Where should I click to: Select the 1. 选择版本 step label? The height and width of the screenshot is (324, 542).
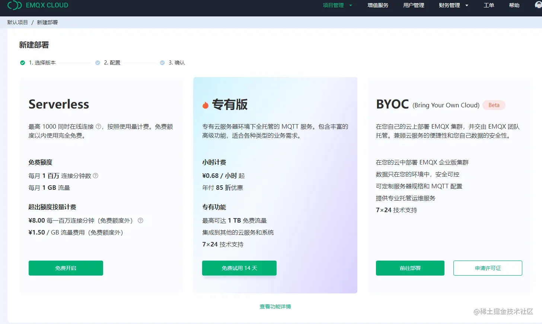[42, 63]
